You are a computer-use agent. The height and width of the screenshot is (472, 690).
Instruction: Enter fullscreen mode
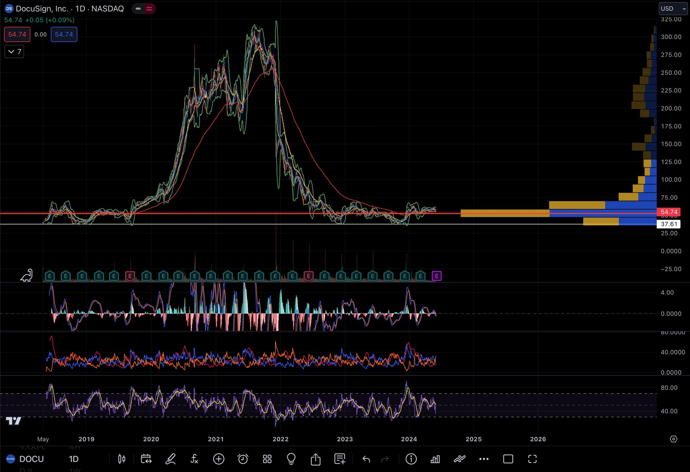tap(532, 459)
